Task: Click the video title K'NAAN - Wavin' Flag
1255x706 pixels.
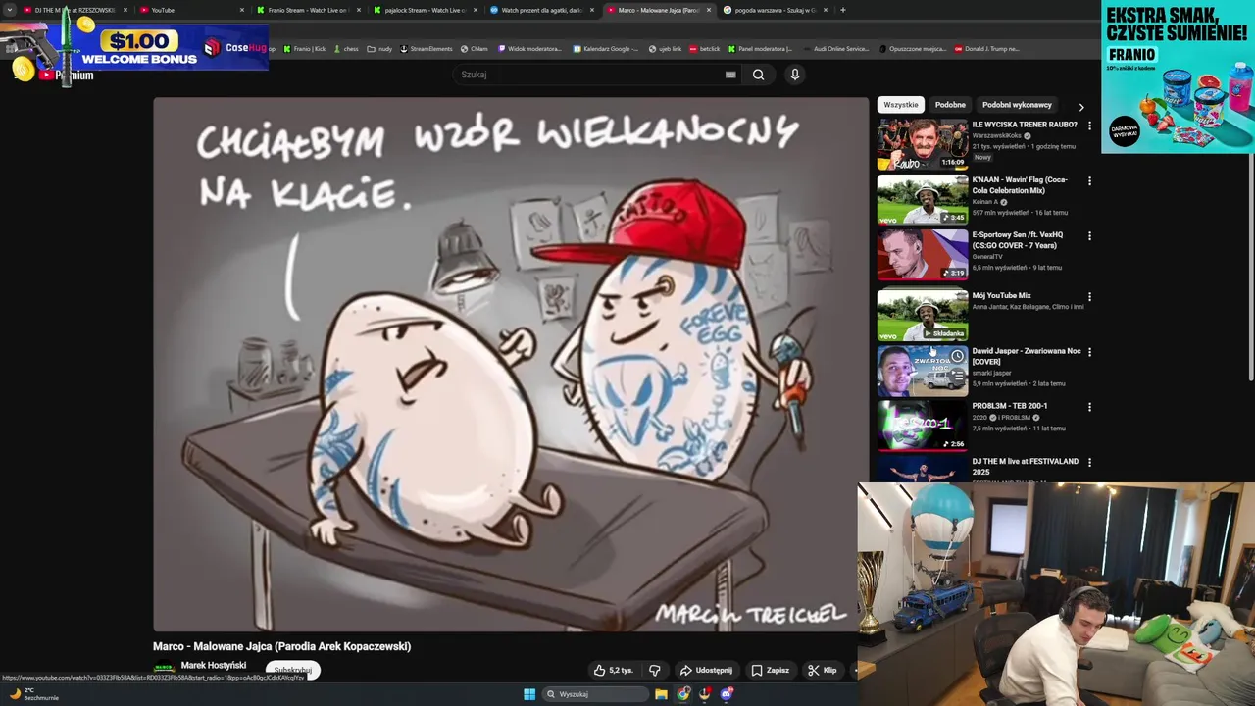Action: (x=1020, y=185)
